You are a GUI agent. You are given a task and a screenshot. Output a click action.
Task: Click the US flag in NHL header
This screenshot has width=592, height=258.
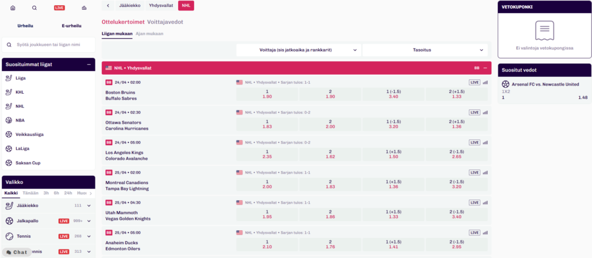click(109, 68)
